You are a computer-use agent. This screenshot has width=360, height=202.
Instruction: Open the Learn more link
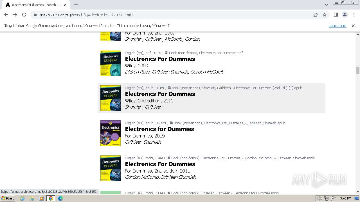tap(337, 26)
